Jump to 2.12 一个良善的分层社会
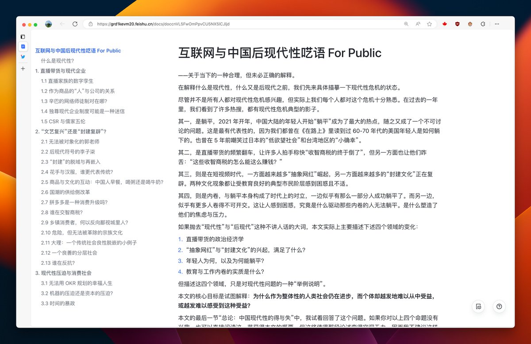531x344 pixels. click(69, 253)
